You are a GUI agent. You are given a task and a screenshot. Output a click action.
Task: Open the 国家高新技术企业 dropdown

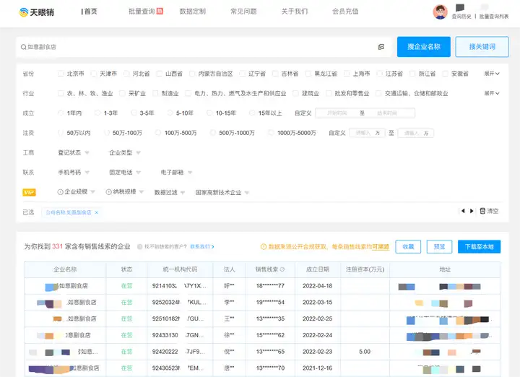222,192
